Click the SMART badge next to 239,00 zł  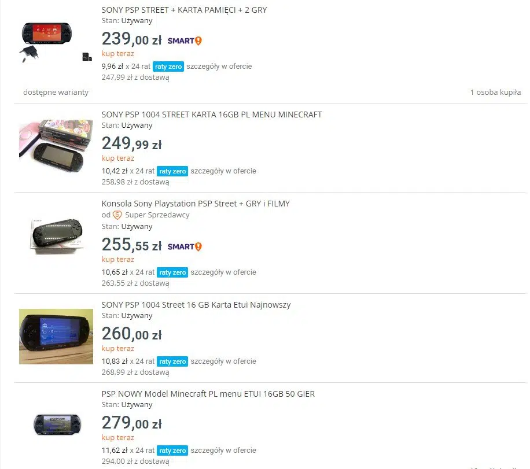click(x=185, y=41)
